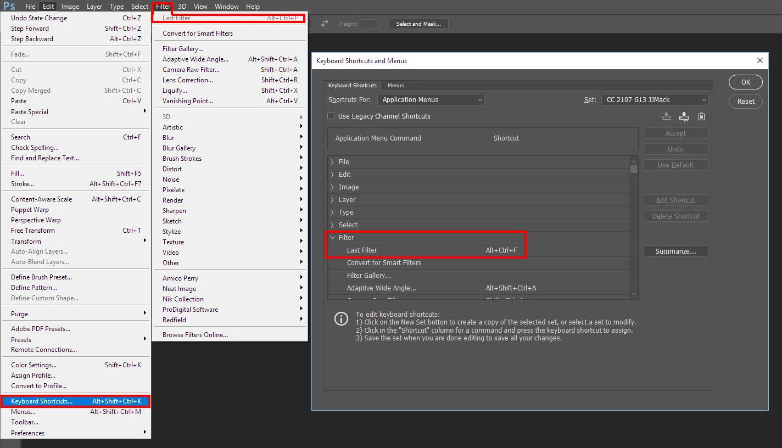Choose Puppet Warp in Edit menu
Screen dimensions: 782x448
[x=75, y=210]
